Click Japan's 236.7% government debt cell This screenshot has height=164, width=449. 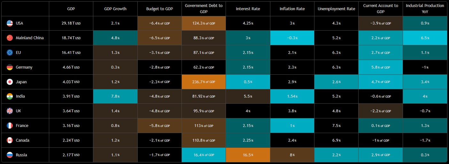204,82
